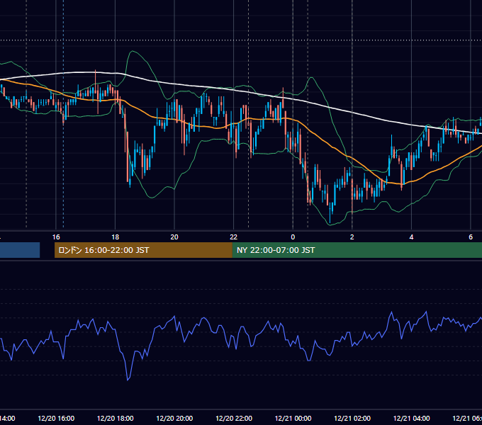Screen dimensions: 482x425
Task: Click the 2 hour axis label
Action: [x=352, y=237]
